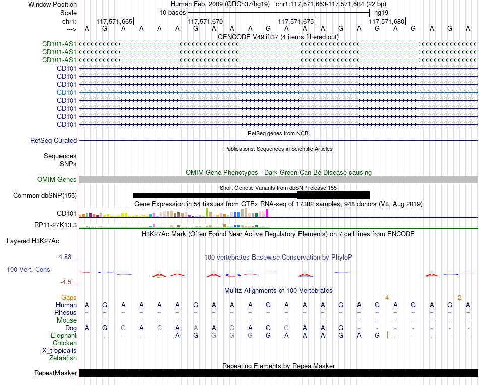
Task: Click the GENCODE V49lift37 track title
Action: click(278, 37)
